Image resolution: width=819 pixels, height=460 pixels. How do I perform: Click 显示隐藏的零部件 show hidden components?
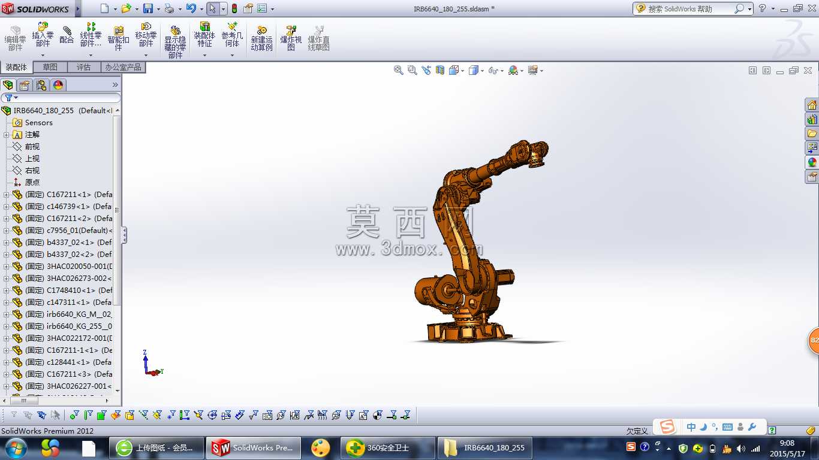tap(175, 41)
